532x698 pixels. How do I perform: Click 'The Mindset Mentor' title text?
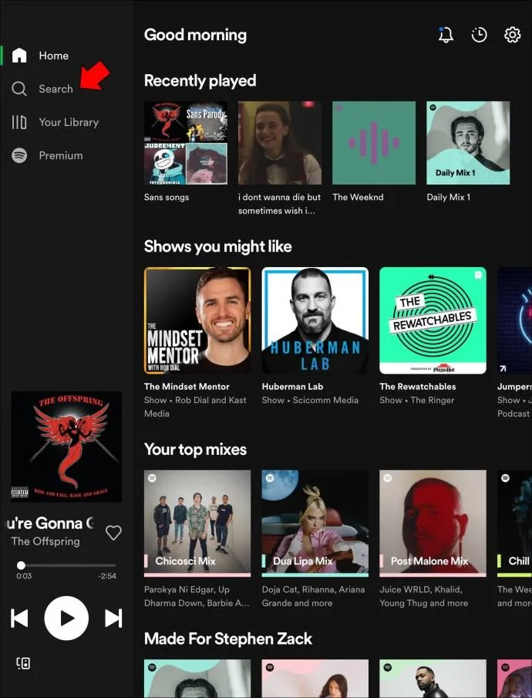[x=187, y=386]
